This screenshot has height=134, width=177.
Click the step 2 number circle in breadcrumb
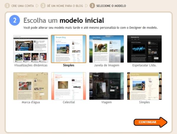click(43, 6)
